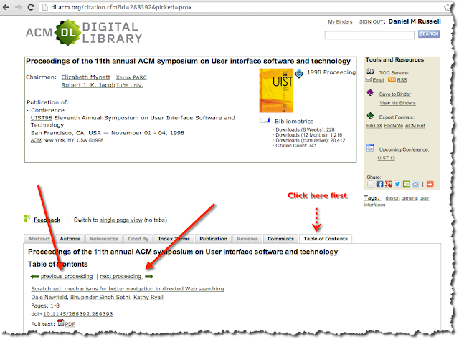Screen dimensions: 459x339
Task: Click the green Export Formats book icon
Action: pyautogui.click(x=370, y=116)
